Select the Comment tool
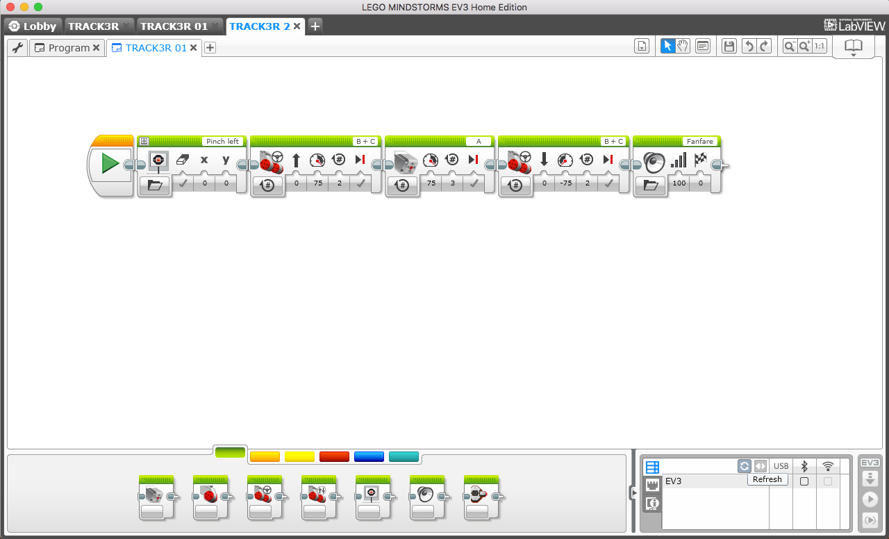Screen dimensions: 889x539 (x=703, y=47)
